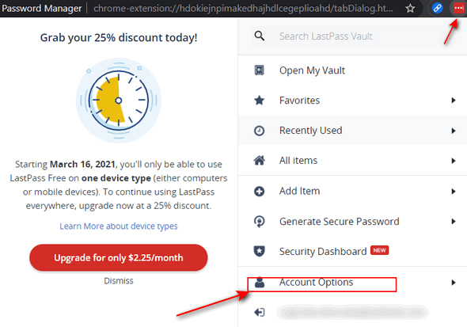Expand the Favorites submenu arrow

[x=454, y=101]
